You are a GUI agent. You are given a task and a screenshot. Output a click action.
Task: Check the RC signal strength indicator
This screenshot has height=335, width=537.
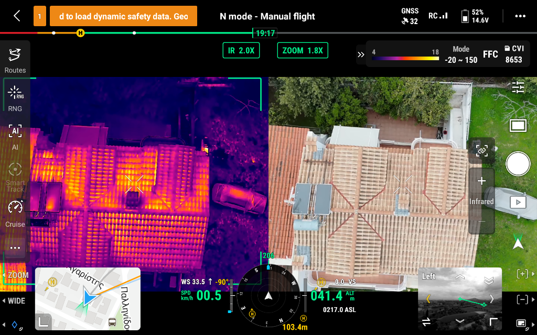[x=438, y=16]
